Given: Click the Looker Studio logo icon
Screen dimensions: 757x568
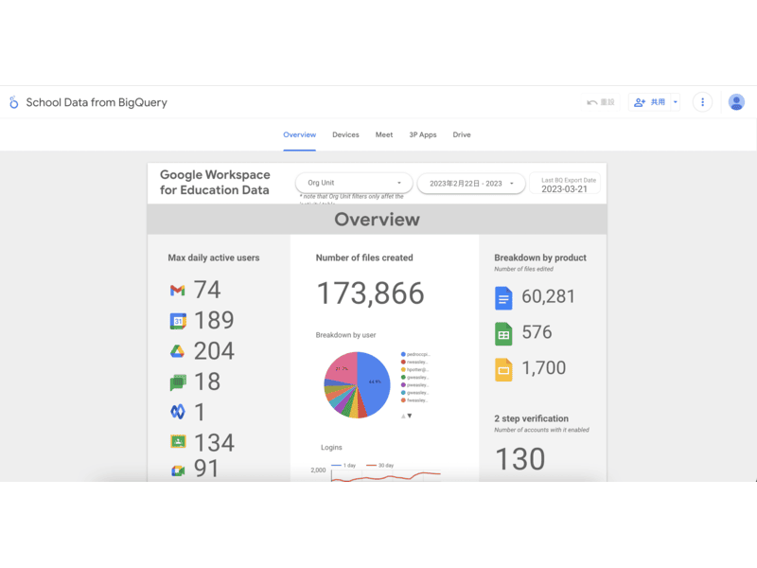Looking at the screenshot, I should pos(14,102).
